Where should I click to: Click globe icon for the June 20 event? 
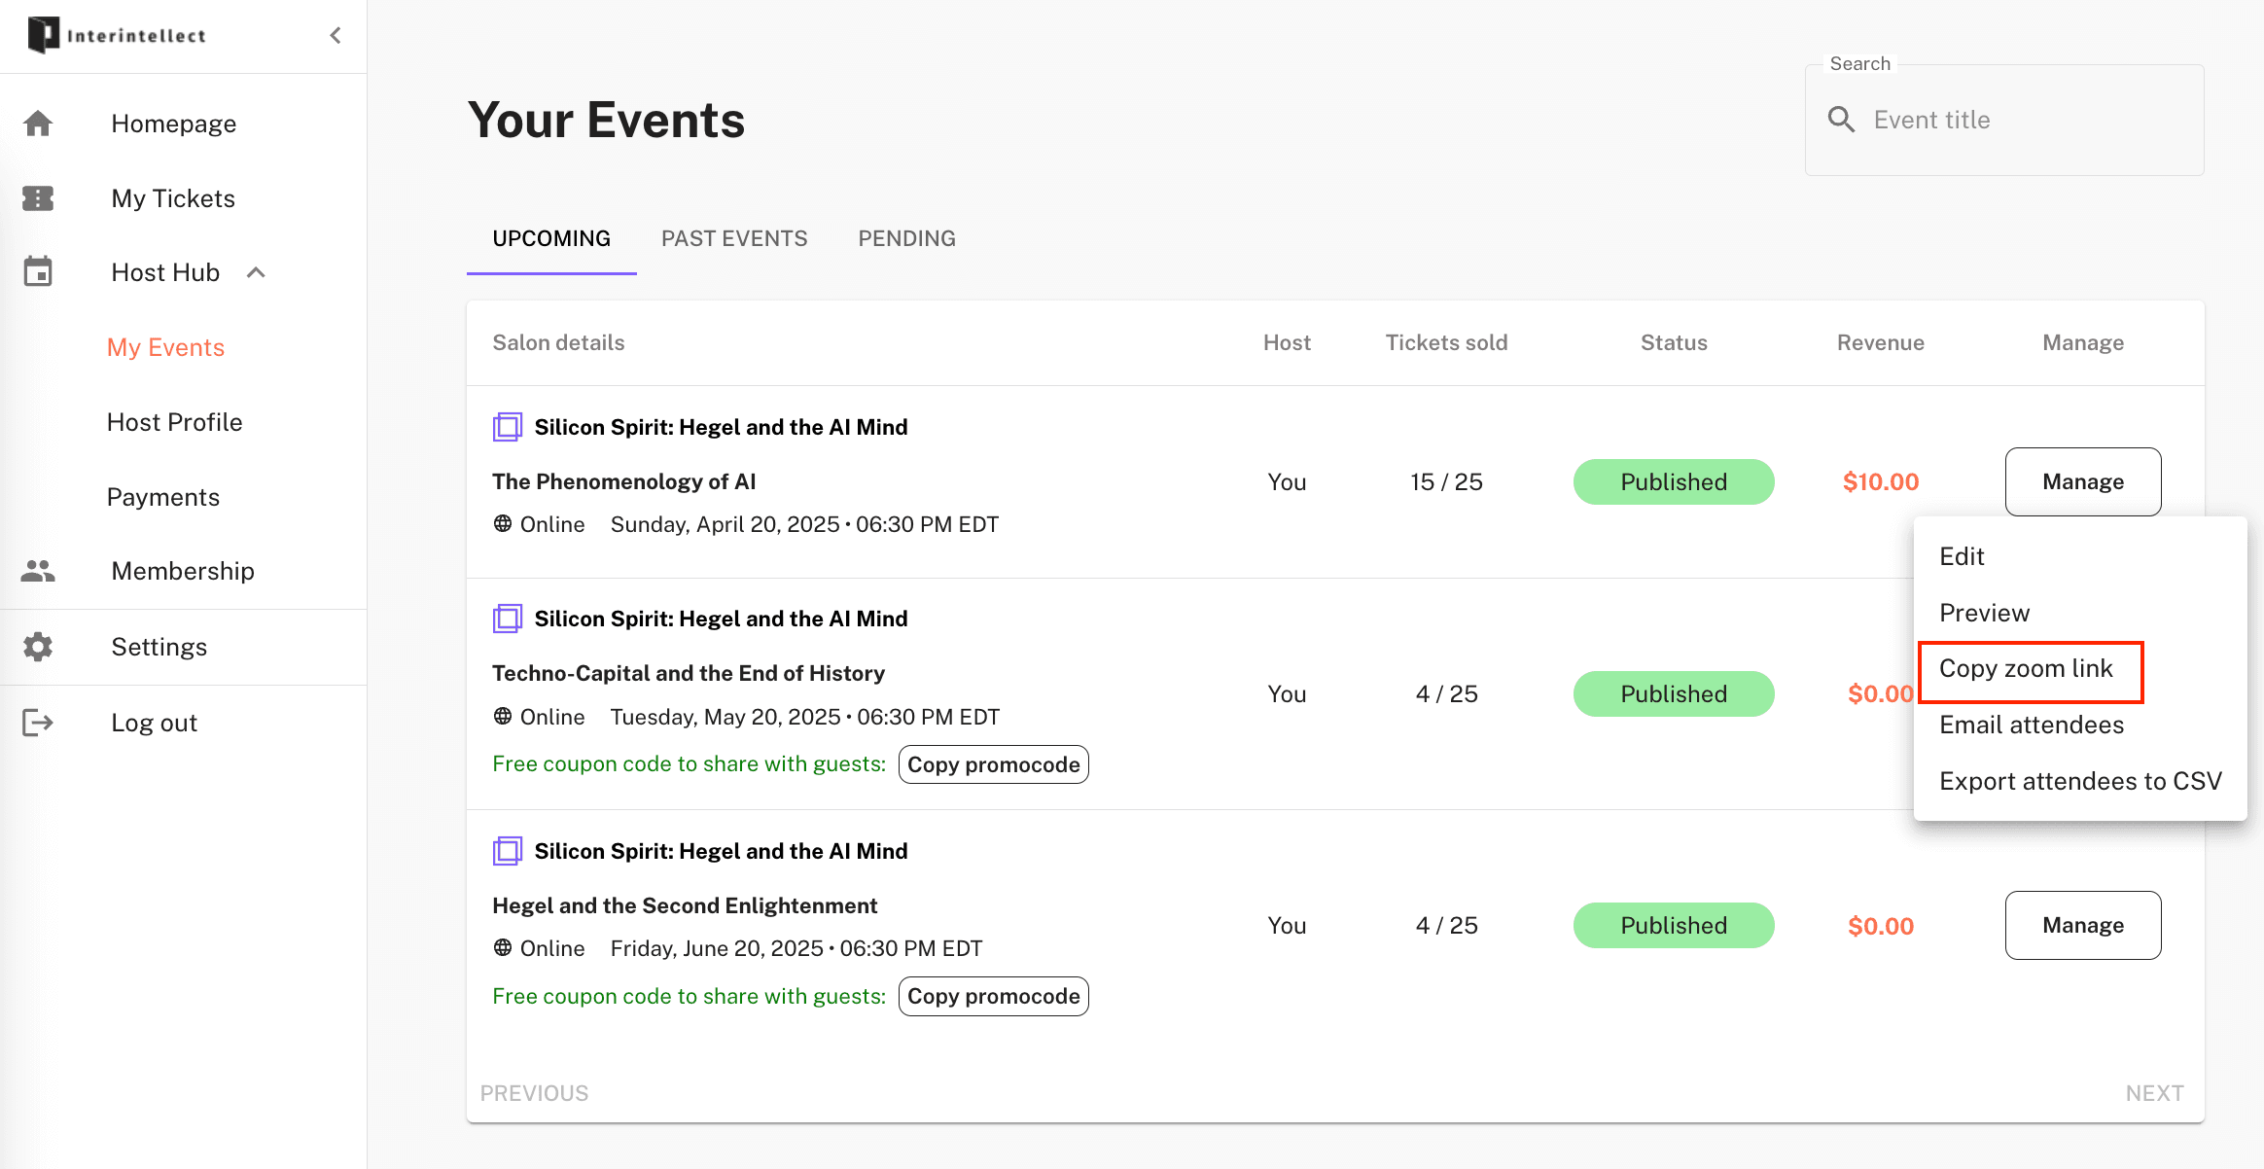(x=503, y=947)
